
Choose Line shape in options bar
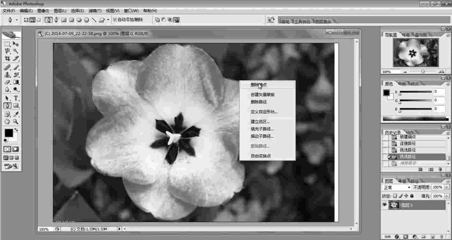click(x=94, y=20)
